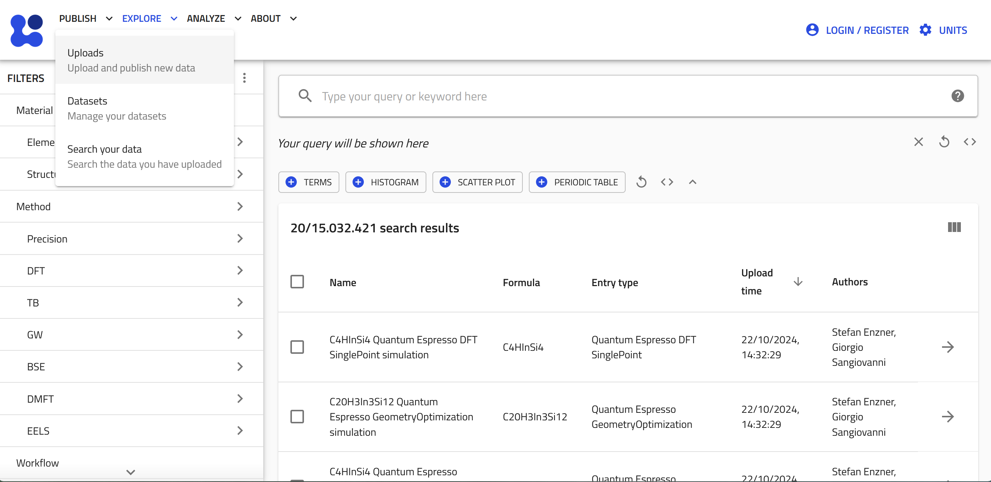Image resolution: width=991 pixels, height=482 pixels.
Task: Click the NOMAD logo icon
Action: click(26, 31)
